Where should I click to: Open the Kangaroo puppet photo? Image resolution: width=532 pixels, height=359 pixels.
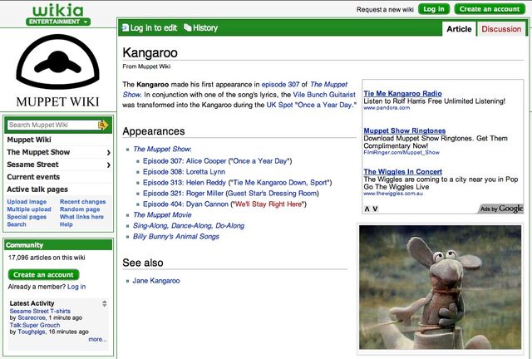440,287
